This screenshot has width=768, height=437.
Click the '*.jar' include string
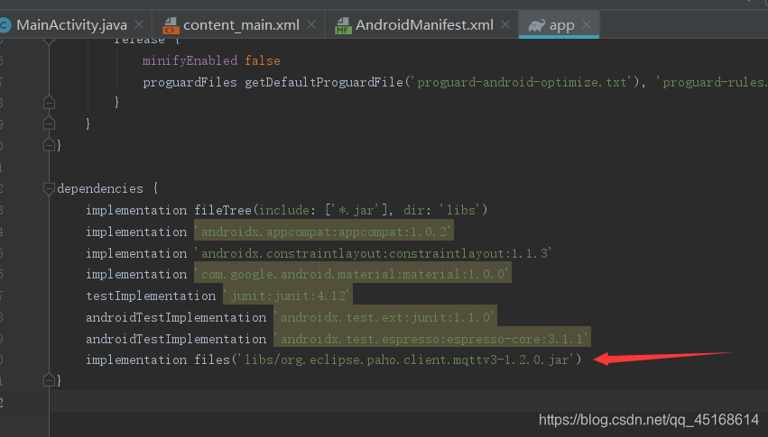(358, 210)
